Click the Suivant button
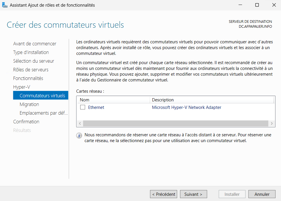The height and width of the screenshot is (201, 281). 193,194
